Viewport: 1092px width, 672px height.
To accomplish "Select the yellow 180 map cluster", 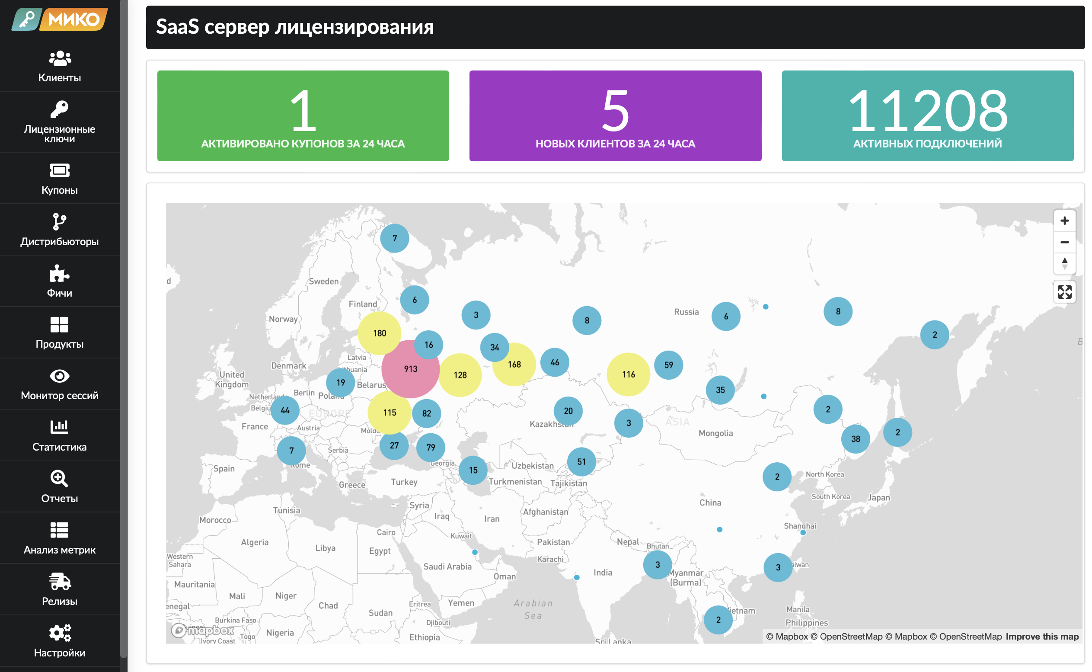I will 380,333.
